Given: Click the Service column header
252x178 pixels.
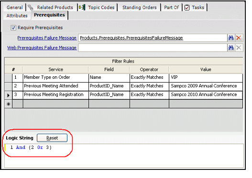Looking at the screenshot, I should 56,70.
